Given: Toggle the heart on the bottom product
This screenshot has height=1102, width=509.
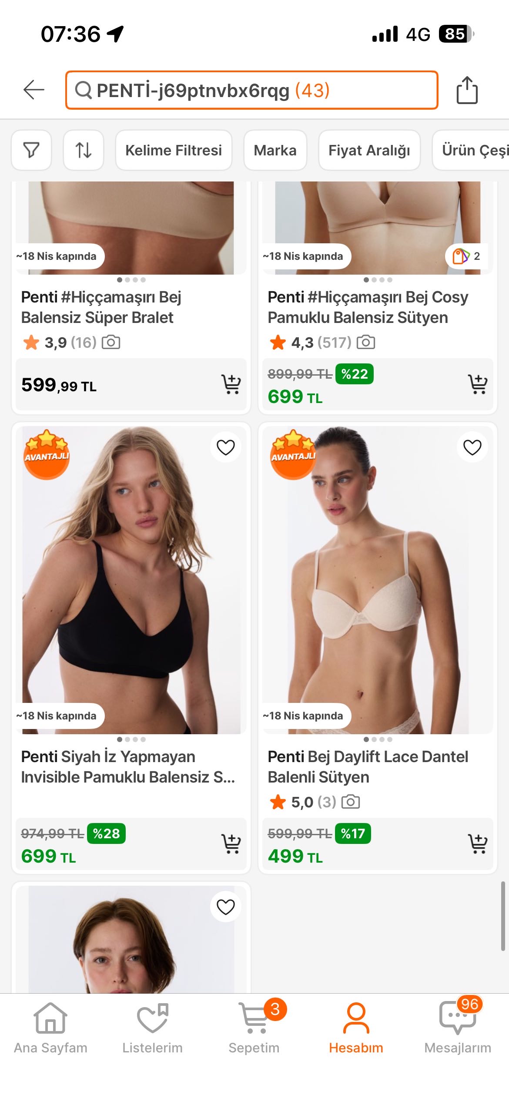Looking at the screenshot, I should 225,907.
